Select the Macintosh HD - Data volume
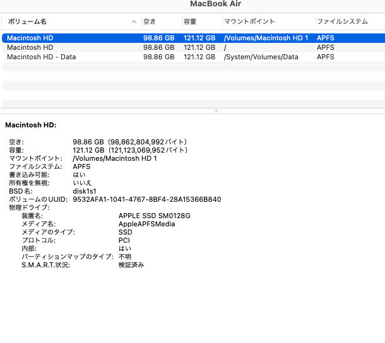 tap(42, 57)
